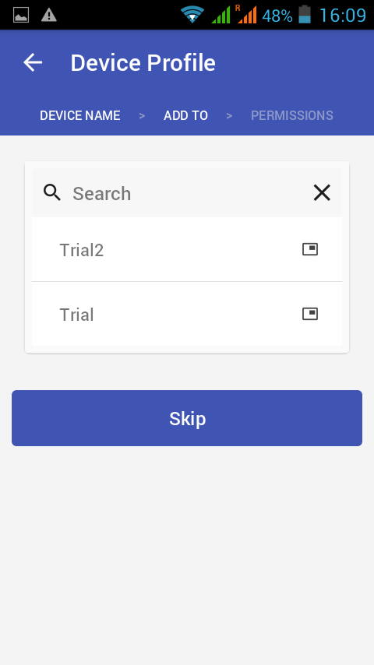The height and width of the screenshot is (665, 374).
Task: Go to the DEVICE NAME step
Action: (80, 115)
